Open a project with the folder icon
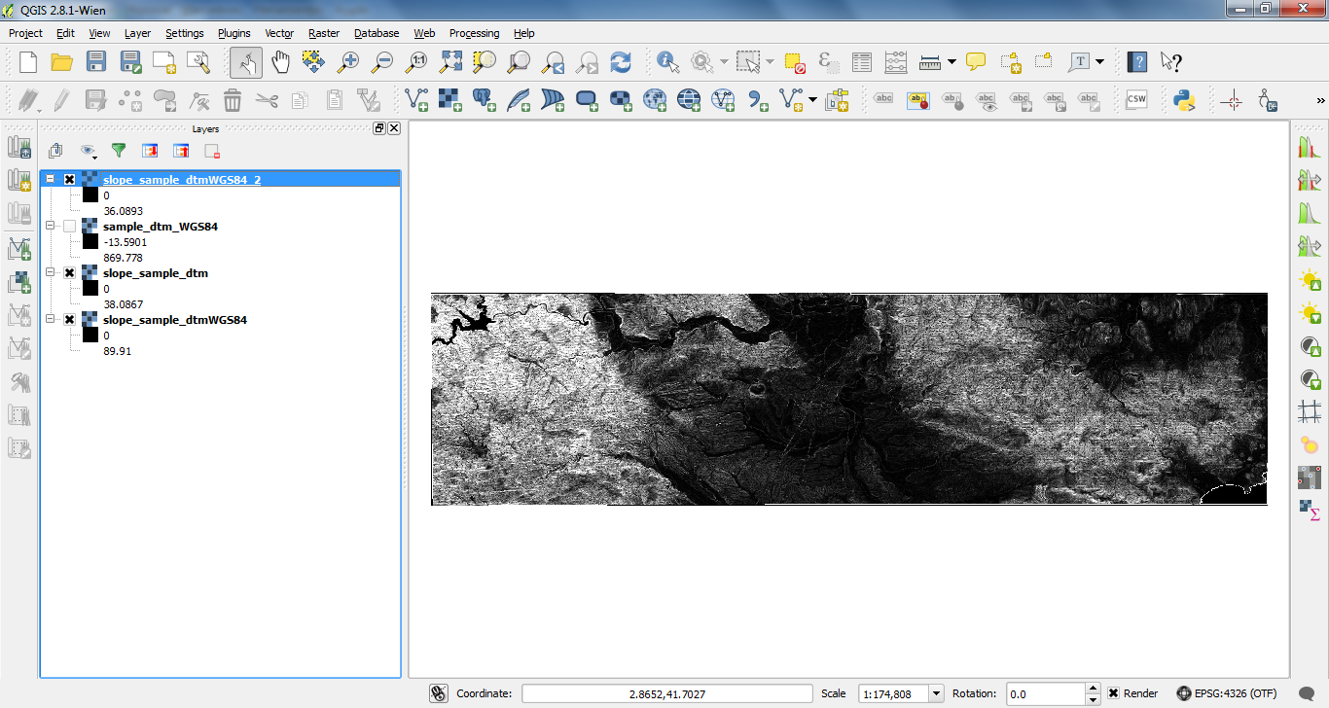 coord(62,62)
